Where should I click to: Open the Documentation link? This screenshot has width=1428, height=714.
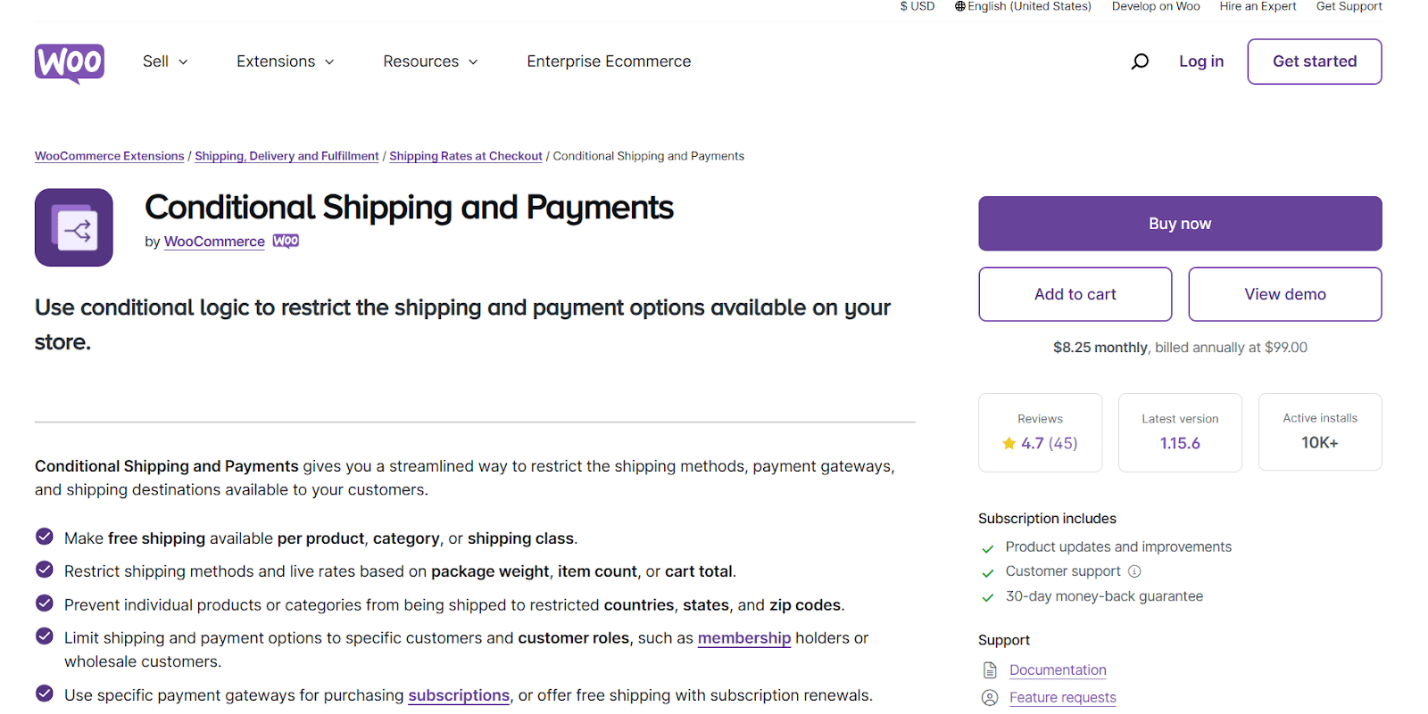coord(1058,670)
